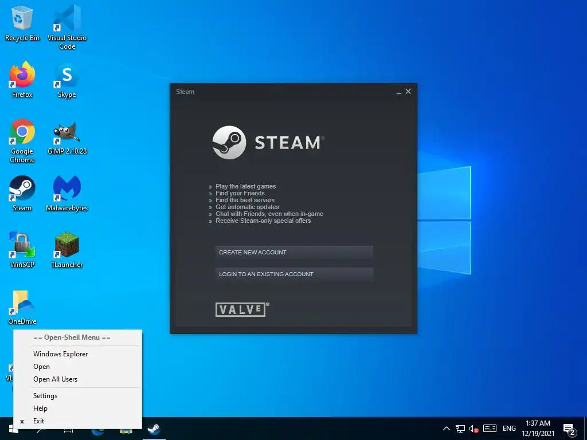The width and height of the screenshot is (587, 440).
Task: Select the Steam desktop shortcut
Action: [22, 194]
